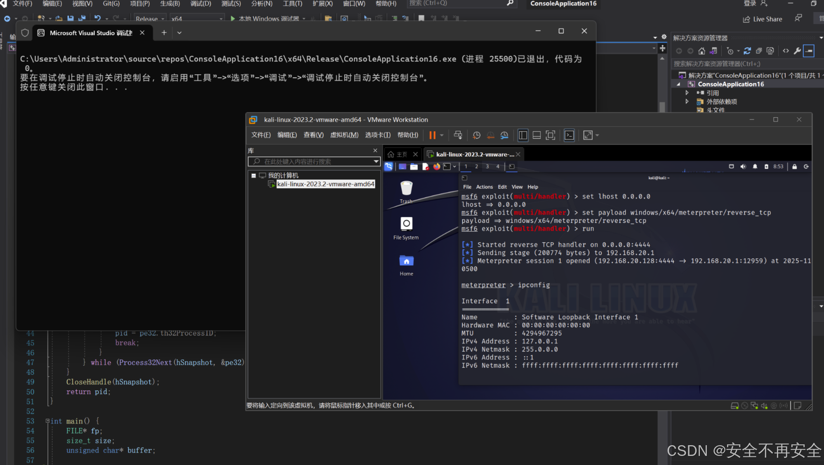Toggle the Solution Explorer preview selected items button
824x465 pixels.
(809, 51)
